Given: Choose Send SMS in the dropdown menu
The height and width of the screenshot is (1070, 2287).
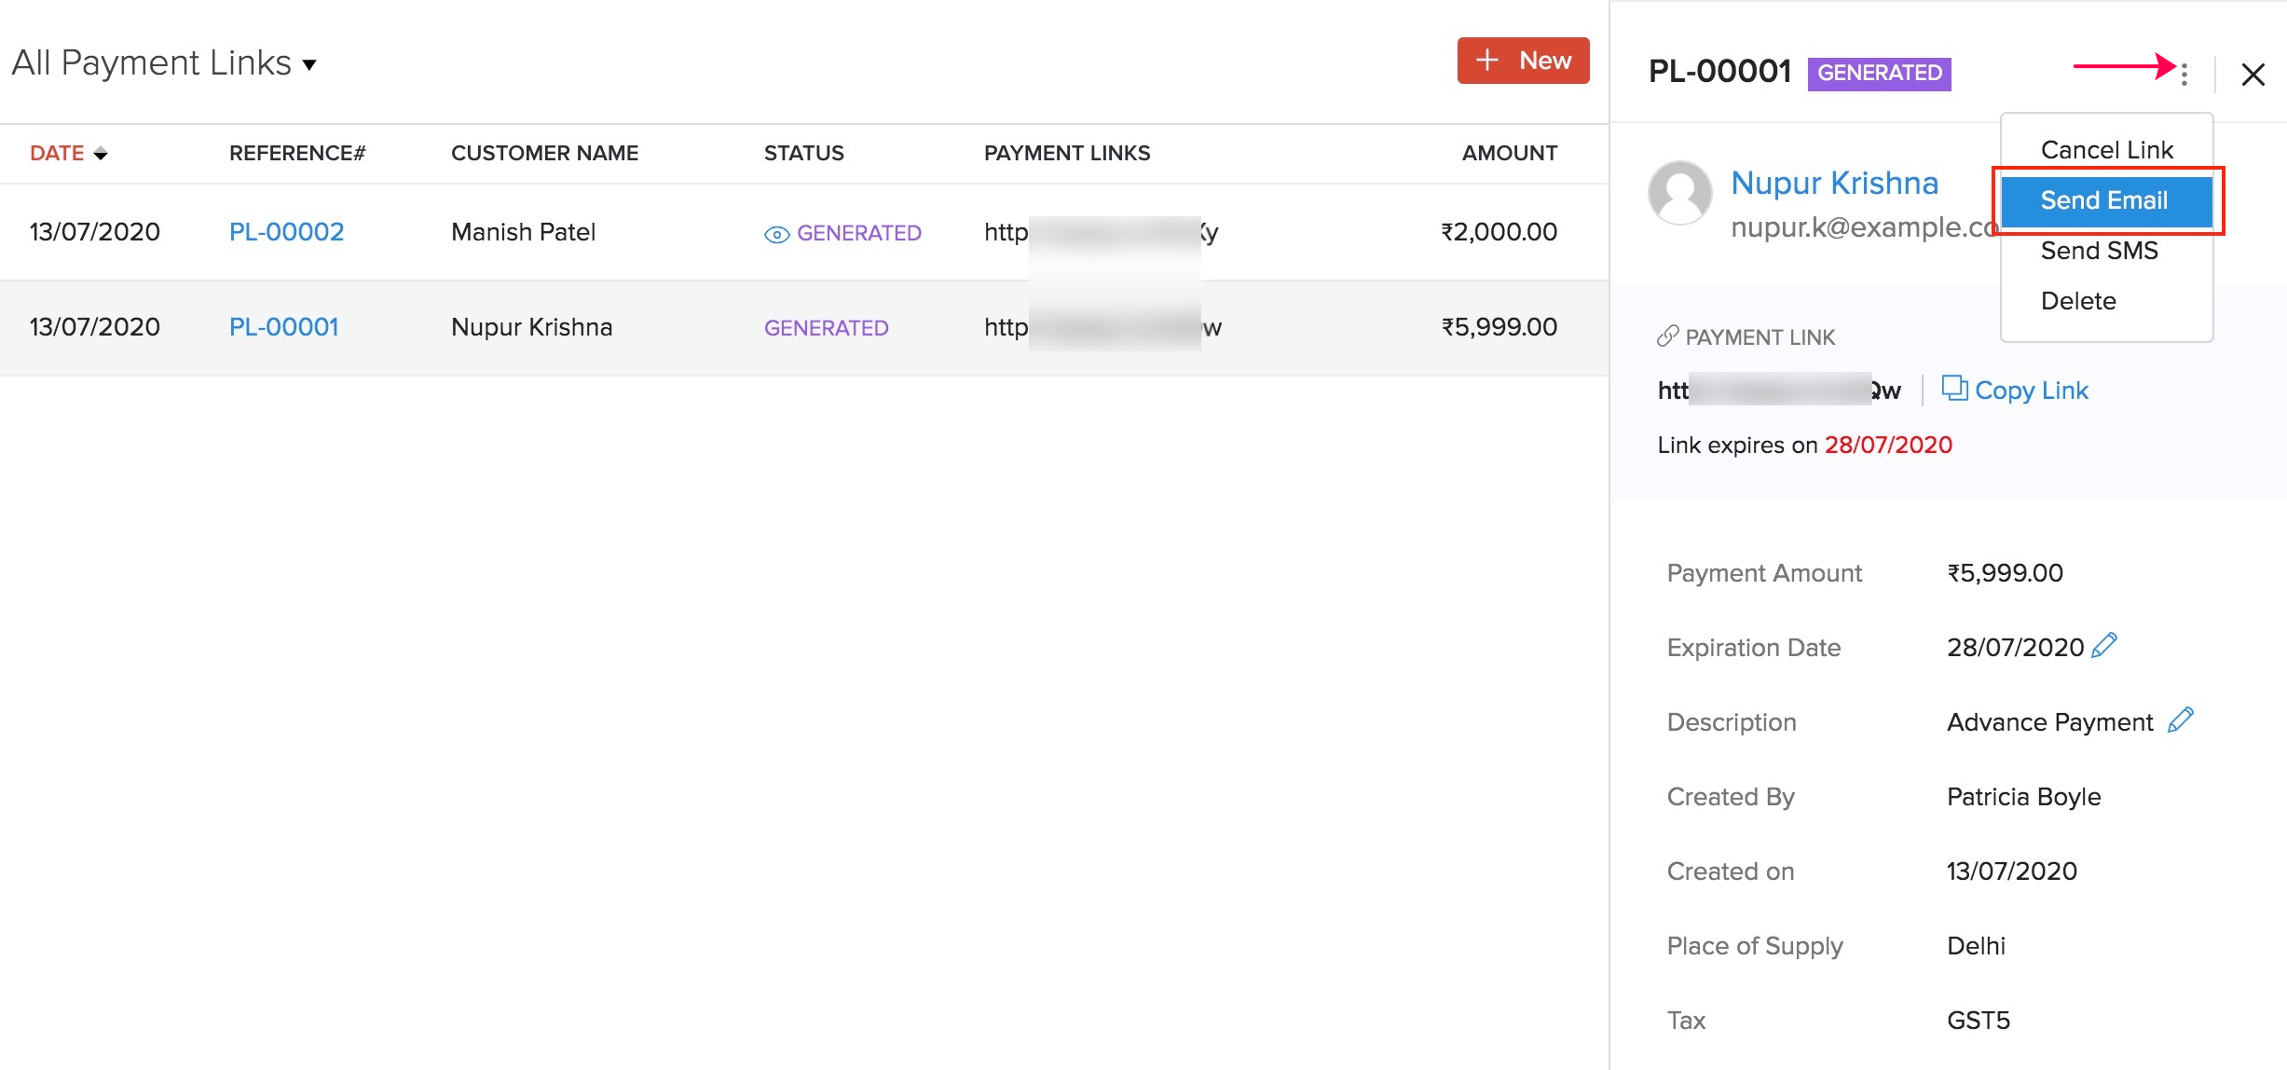Looking at the screenshot, I should (2099, 251).
